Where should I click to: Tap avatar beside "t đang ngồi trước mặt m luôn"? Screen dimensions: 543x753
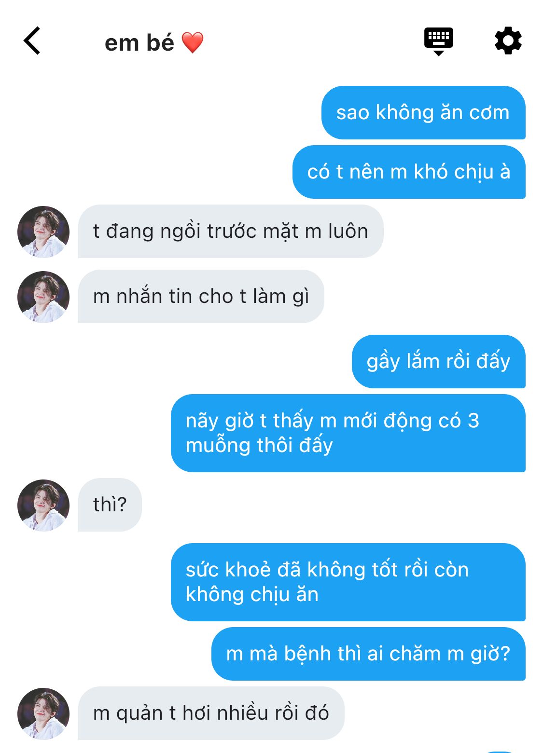(x=43, y=232)
